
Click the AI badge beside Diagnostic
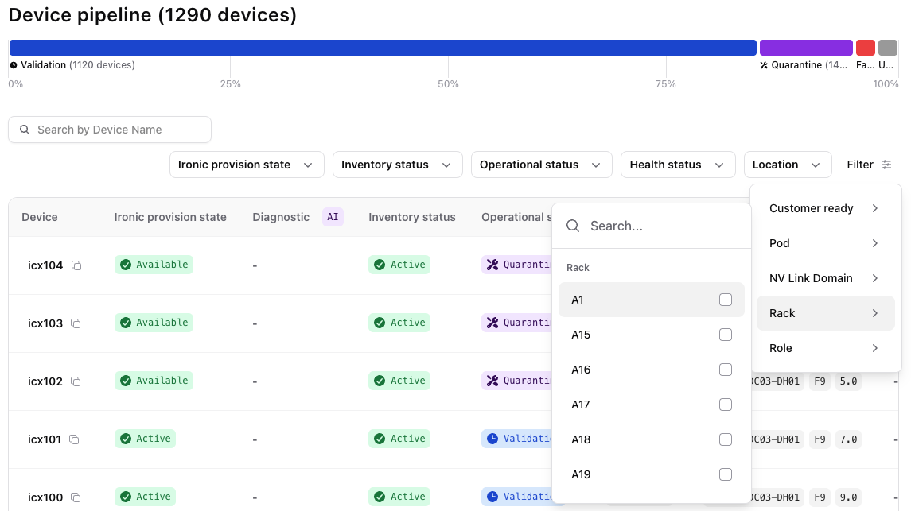pos(333,217)
